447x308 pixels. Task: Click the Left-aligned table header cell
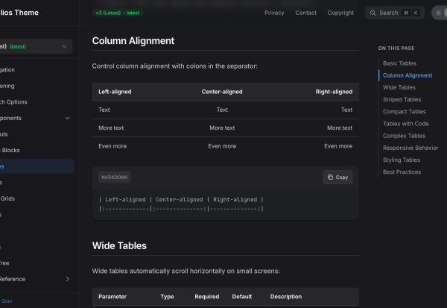[115, 92]
